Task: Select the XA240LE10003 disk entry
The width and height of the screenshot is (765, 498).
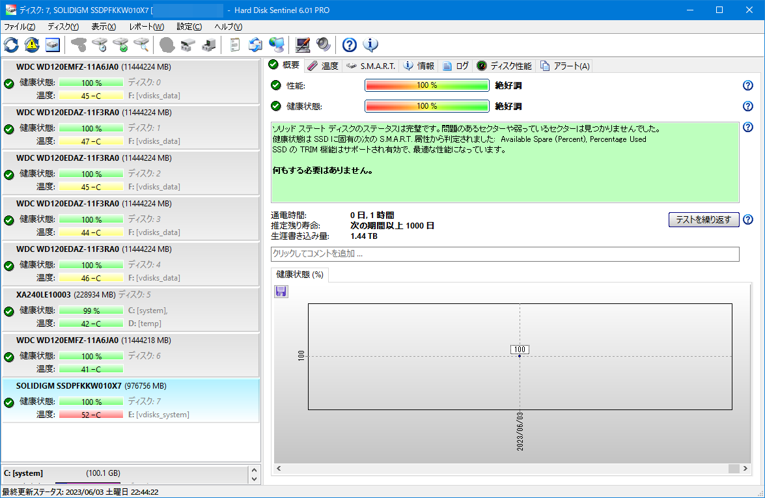Action: pyautogui.click(x=131, y=309)
